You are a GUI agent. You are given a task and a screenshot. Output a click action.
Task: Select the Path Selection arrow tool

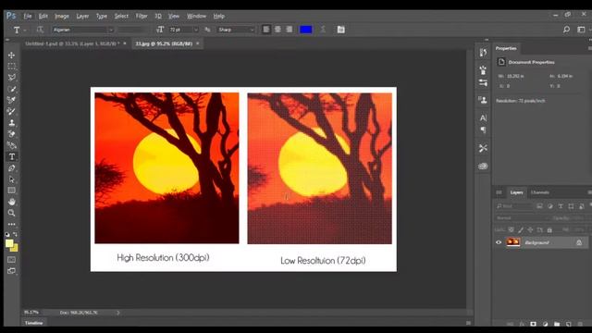point(12,179)
